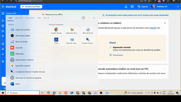Click the T user account button in search panel

point(83,18)
